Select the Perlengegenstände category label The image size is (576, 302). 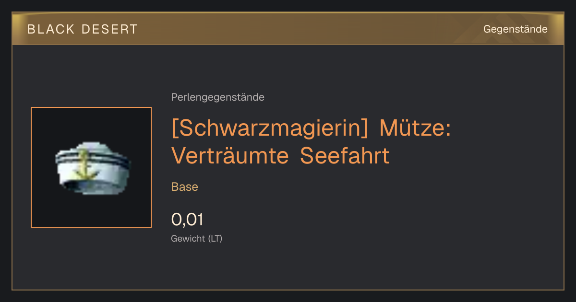coord(217,97)
